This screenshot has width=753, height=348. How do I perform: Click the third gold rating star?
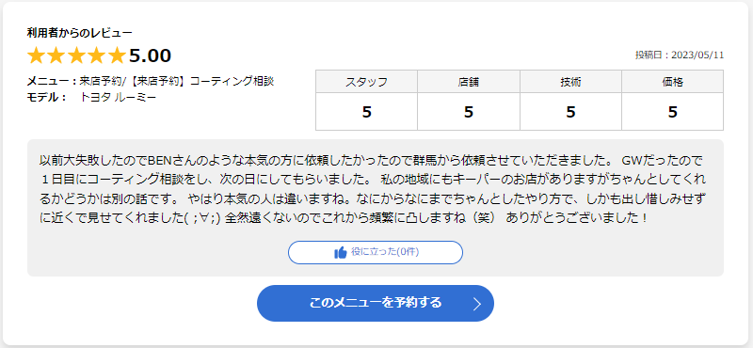pos(76,56)
